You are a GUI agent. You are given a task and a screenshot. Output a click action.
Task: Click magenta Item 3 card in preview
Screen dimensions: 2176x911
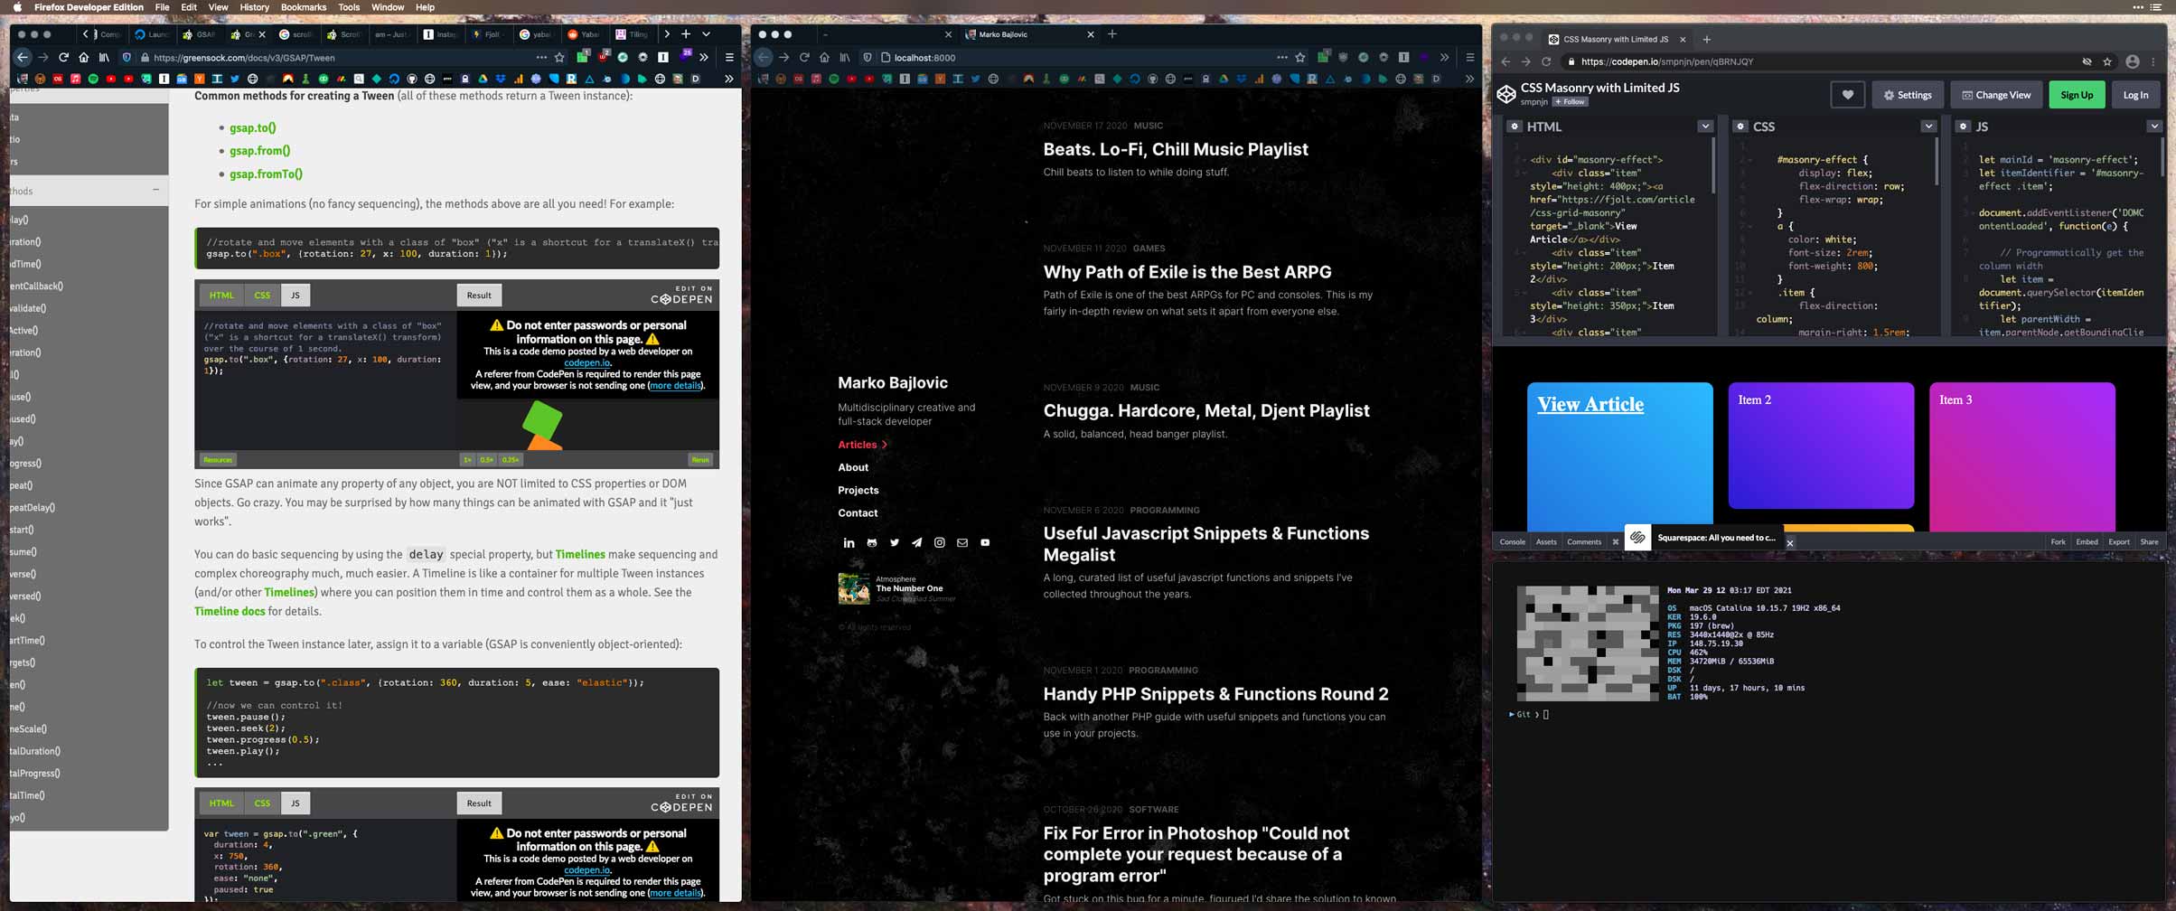2022,456
